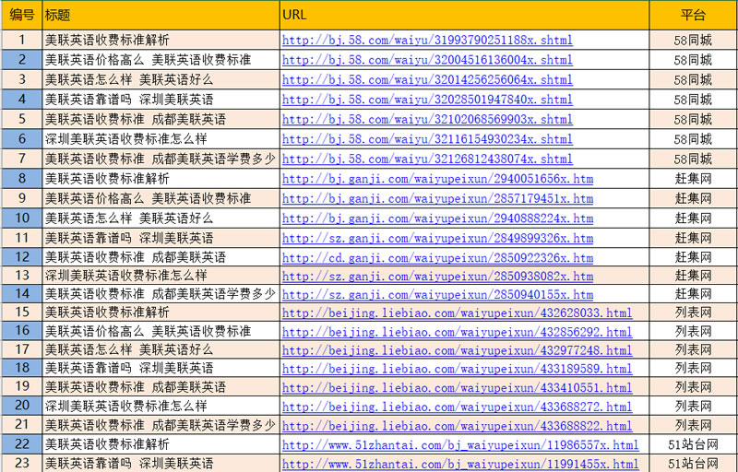Select the title cell in row 2

pyautogui.click(x=161, y=60)
